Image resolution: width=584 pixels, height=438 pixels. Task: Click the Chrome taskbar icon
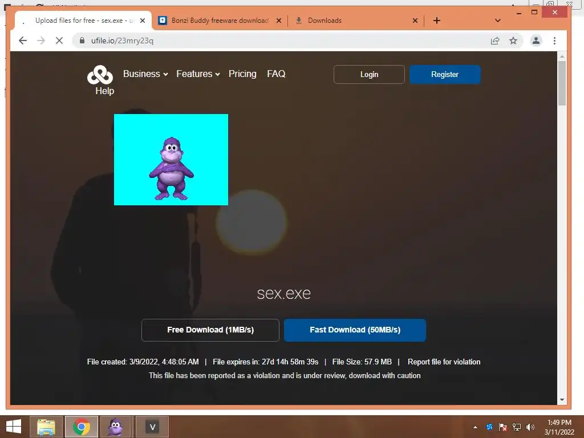pyautogui.click(x=82, y=427)
